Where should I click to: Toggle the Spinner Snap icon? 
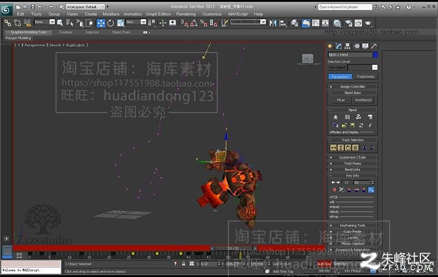click(213, 23)
